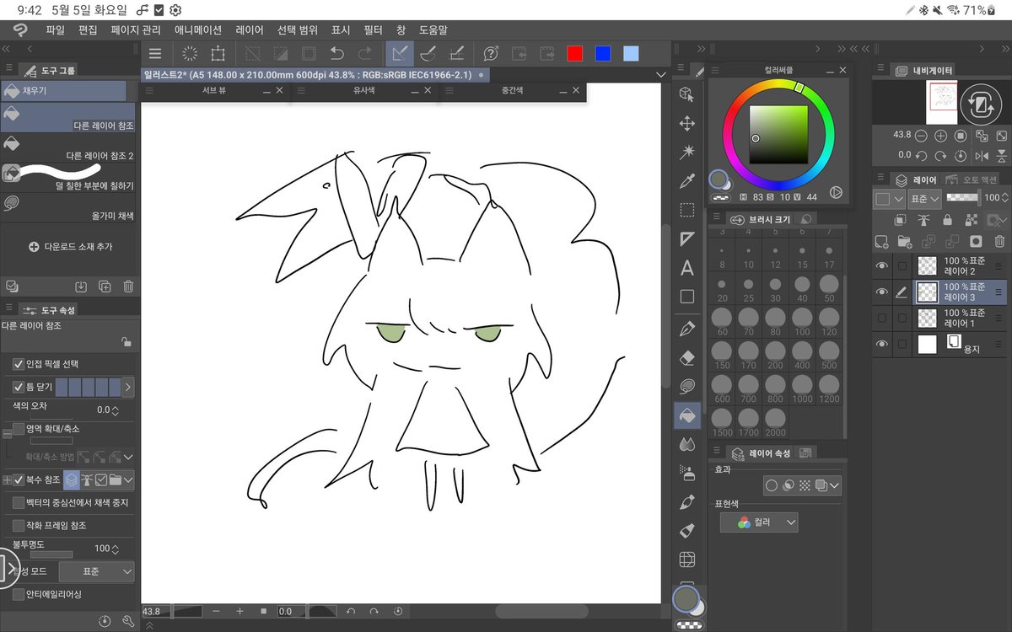
Task: Flip canvas horizontally in navigator
Action: pyautogui.click(x=982, y=156)
